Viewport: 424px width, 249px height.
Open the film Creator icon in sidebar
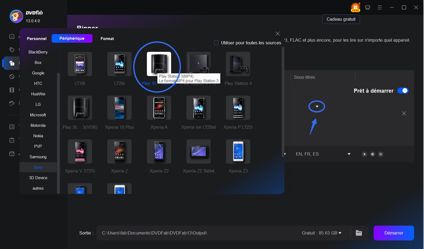click(x=12, y=90)
